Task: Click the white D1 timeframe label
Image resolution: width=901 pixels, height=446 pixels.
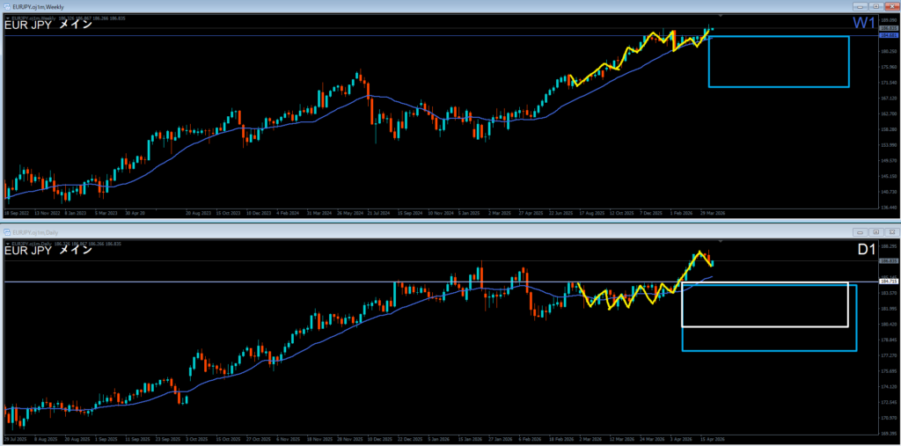Action: pos(865,250)
